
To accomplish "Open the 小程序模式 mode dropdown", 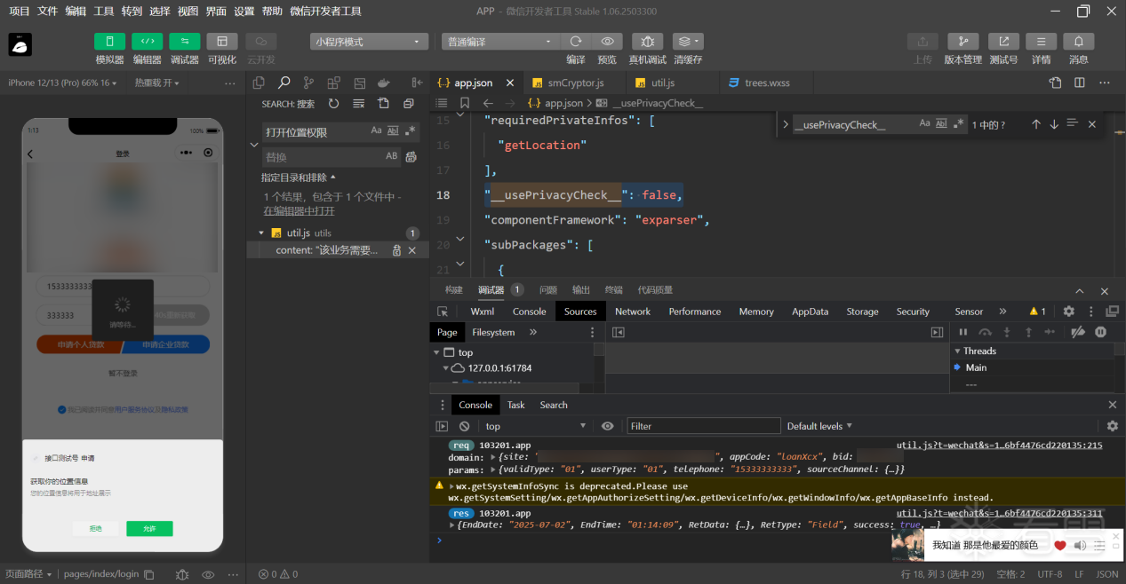I will coord(370,42).
